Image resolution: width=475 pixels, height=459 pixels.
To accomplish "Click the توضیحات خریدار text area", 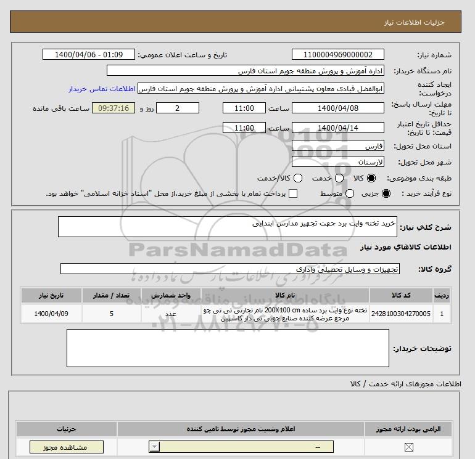I will 228,348.
